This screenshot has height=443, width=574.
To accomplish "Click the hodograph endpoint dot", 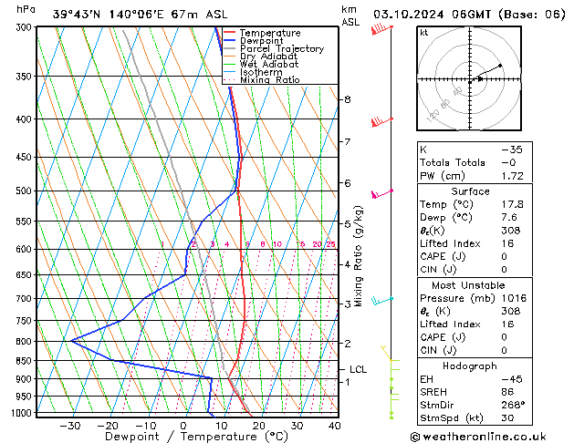I will coord(500,66).
